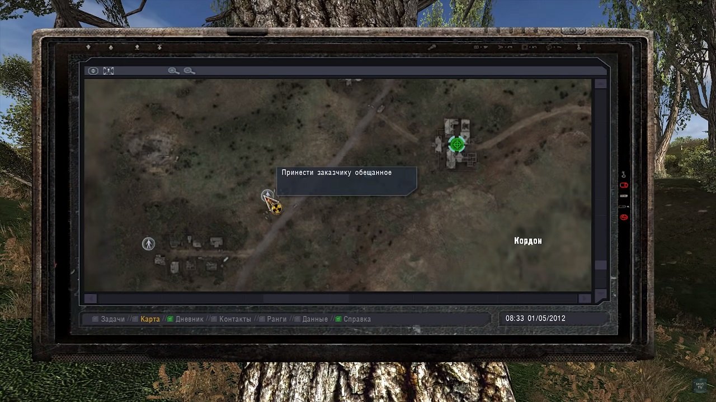Click the player position arrow marker
The image size is (716, 402).
pos(268,197)
